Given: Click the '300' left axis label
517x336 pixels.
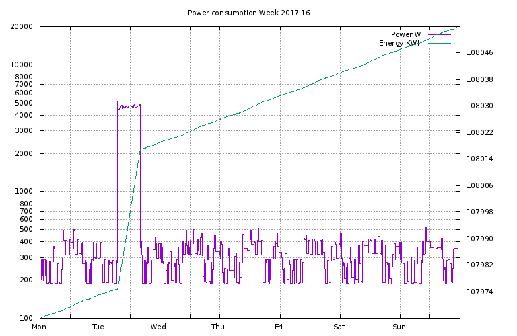Looking at the screenshot, I should coord(26,257).
